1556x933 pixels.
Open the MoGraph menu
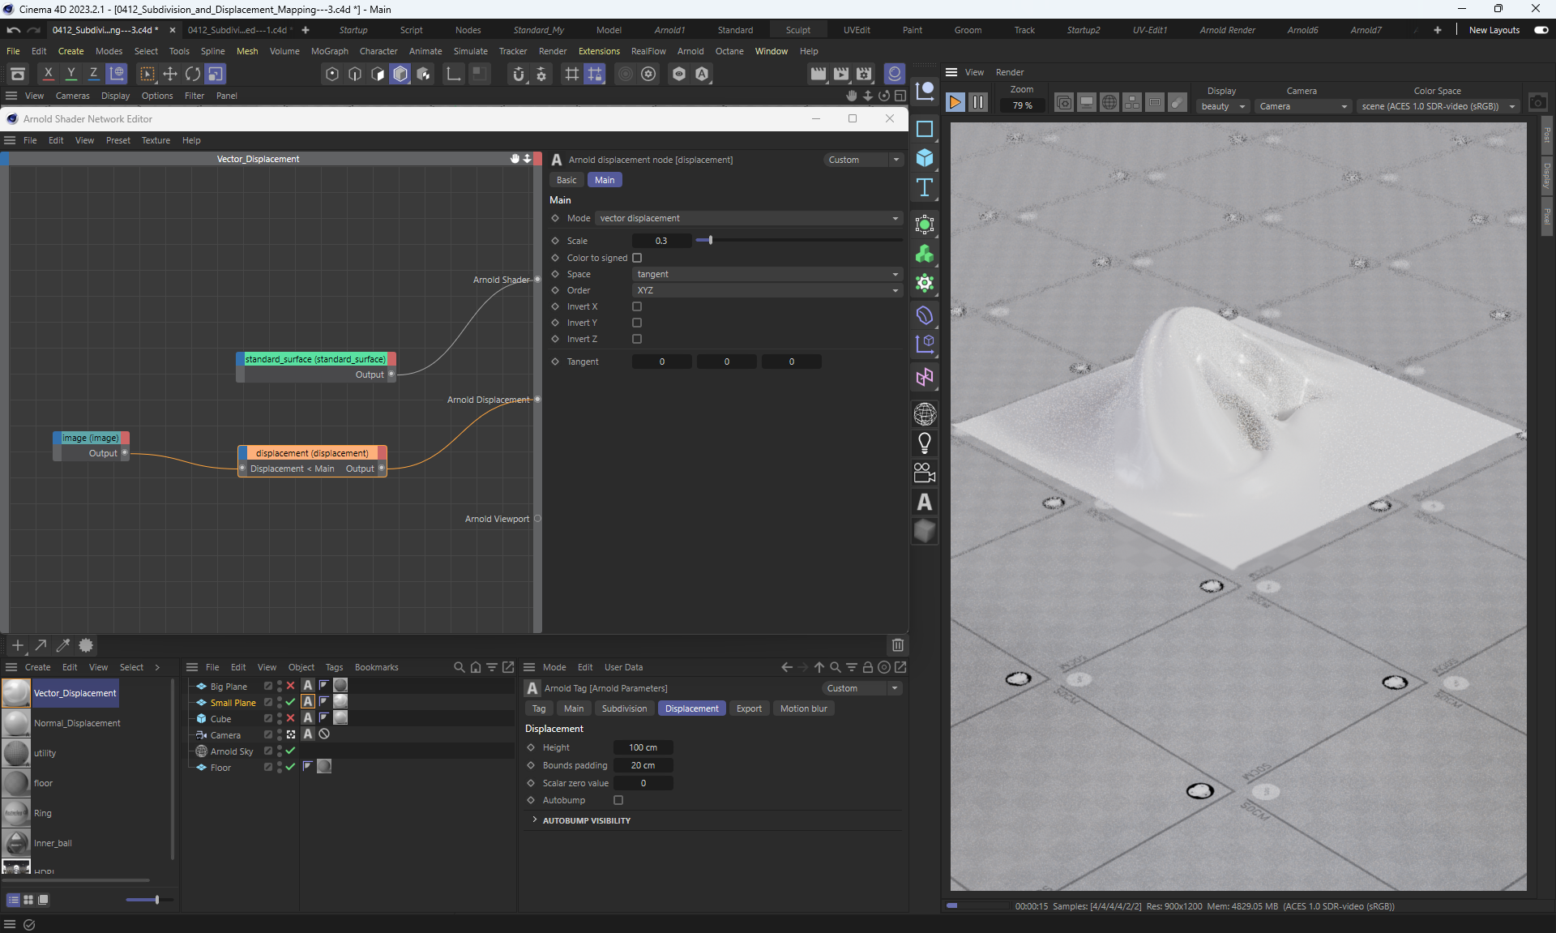(329, 51)
